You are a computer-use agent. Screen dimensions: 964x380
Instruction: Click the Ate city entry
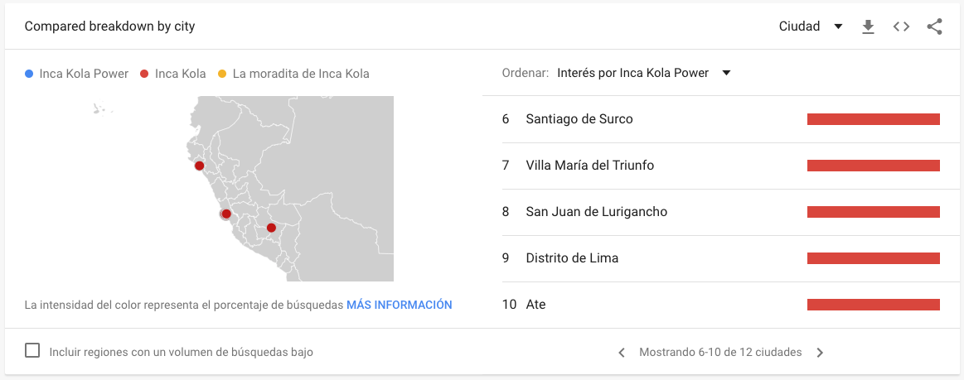click(x=535, y=305)
